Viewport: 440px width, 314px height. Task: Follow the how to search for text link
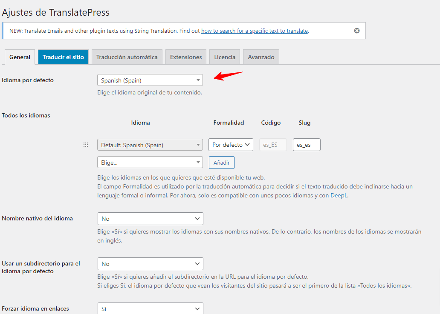[255, 31]
